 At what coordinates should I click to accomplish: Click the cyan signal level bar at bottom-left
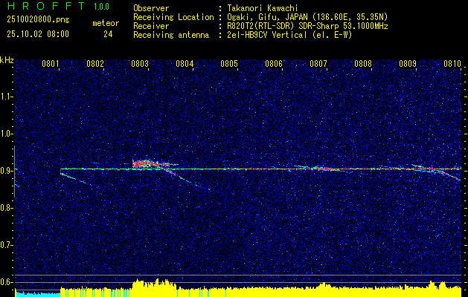click(38, 294)
